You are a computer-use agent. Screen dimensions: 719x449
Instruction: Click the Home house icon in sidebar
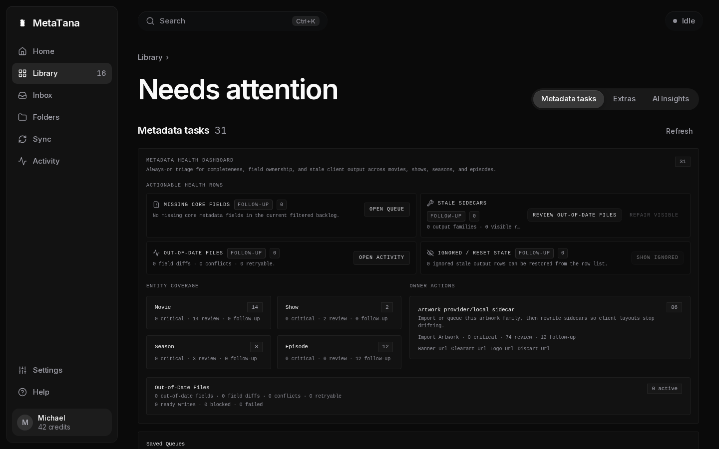pos(22,51)
